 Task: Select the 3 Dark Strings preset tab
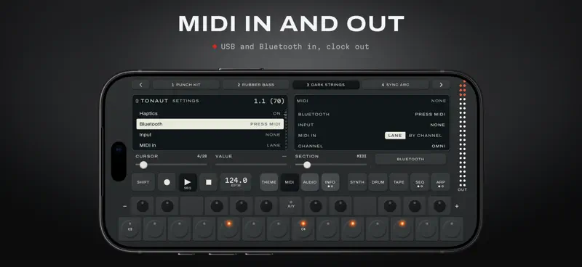[325, 85]
